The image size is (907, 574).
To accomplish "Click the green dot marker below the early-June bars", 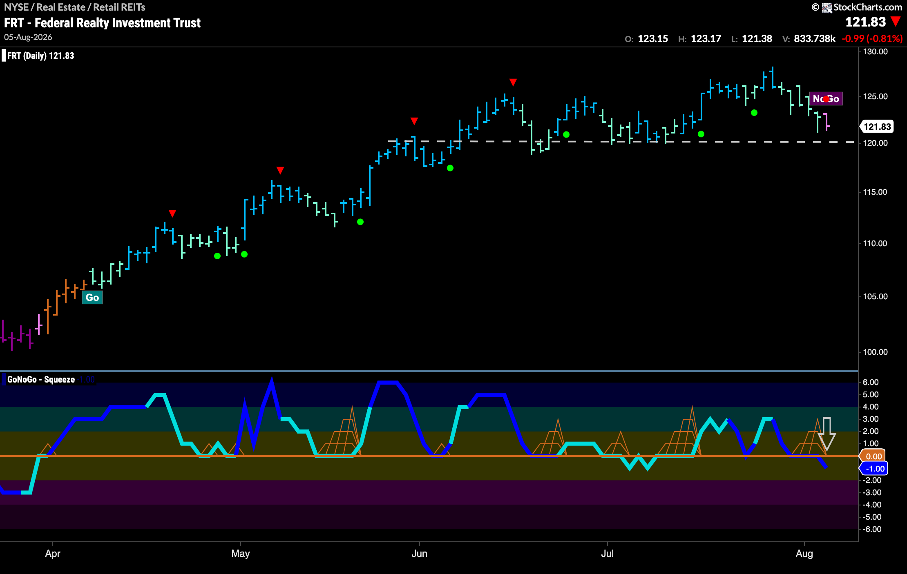I will (x=450, y=168).
